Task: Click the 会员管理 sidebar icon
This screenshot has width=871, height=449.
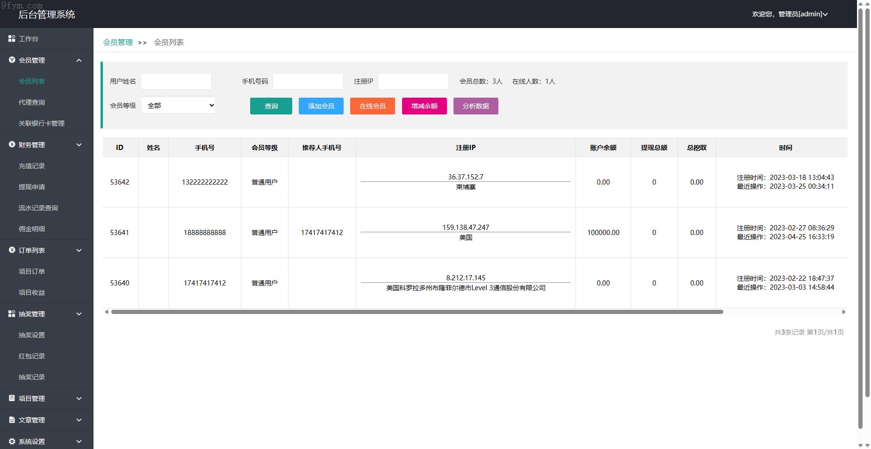Action: (x=12, y=60)
